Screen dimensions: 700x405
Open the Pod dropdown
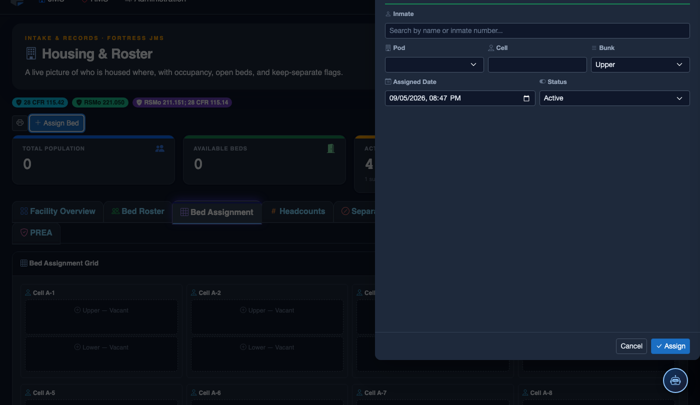(x=434, y=64)
